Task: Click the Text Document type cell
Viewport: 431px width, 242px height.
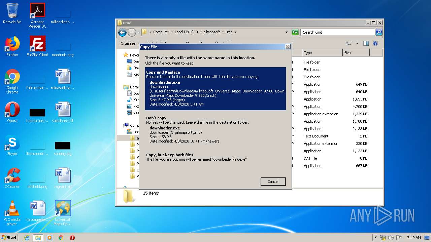Action: (x=316, y=136)
